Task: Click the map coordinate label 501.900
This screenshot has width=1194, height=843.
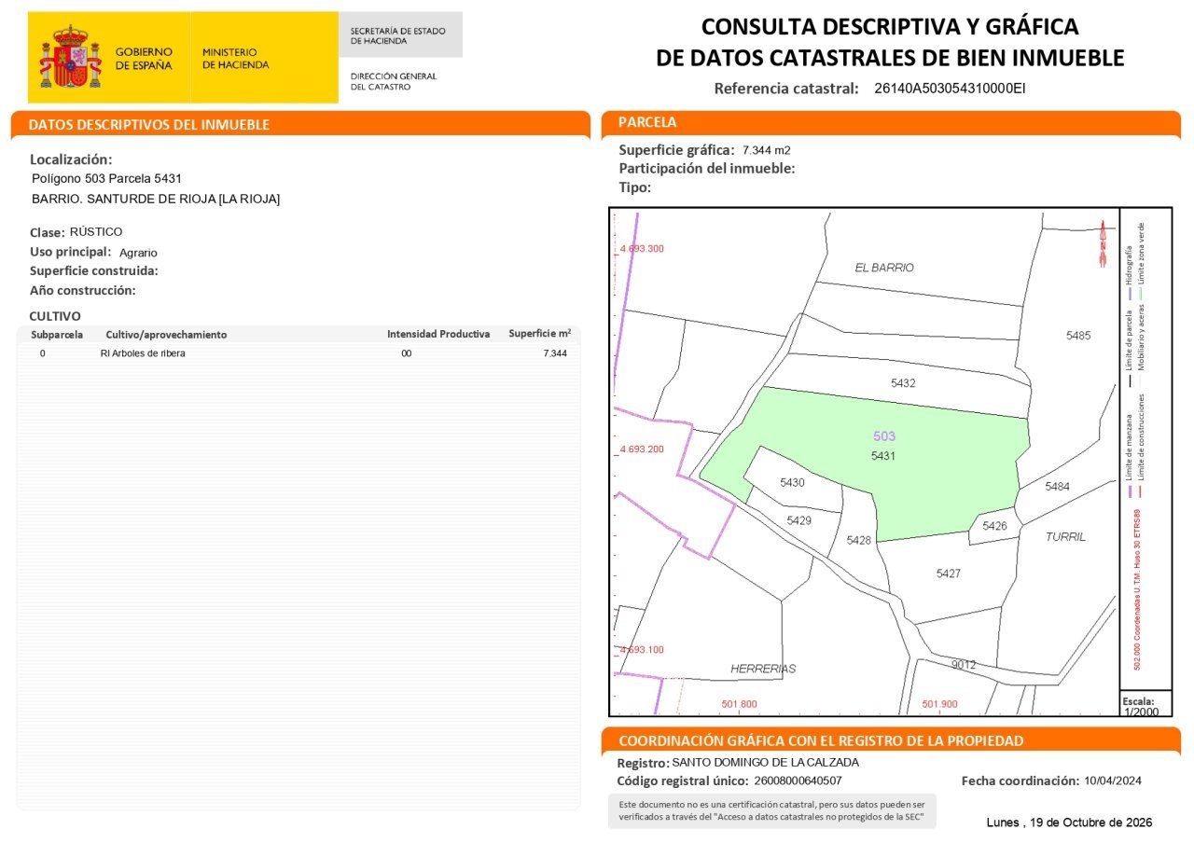Action: coord(939,704)
